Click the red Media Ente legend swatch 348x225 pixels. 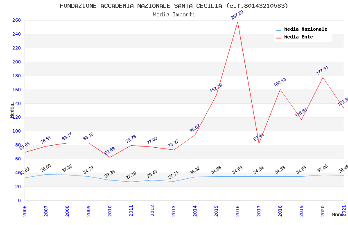click(x=278, y=38)
